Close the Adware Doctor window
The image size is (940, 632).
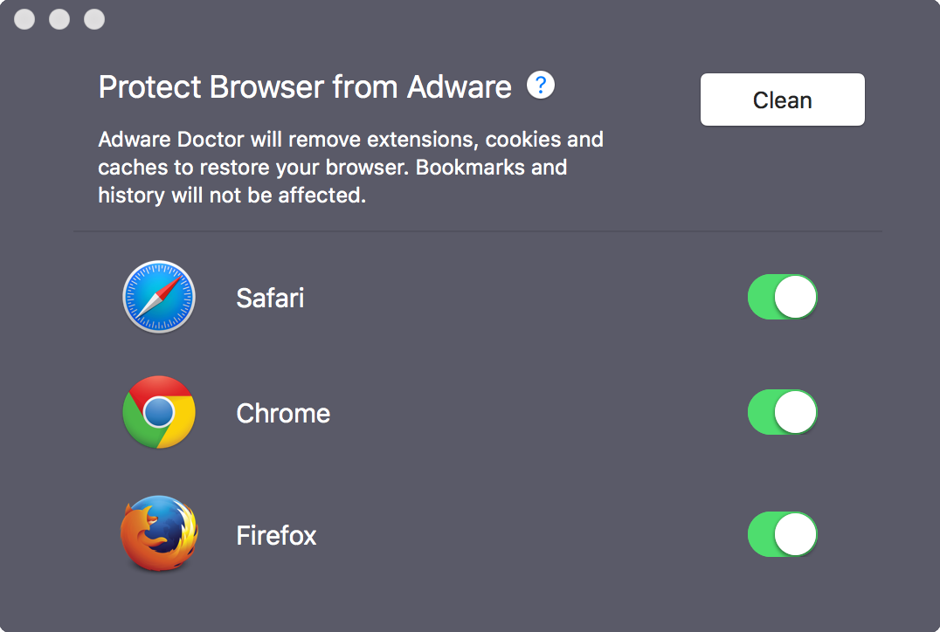(x=24, y=19)
